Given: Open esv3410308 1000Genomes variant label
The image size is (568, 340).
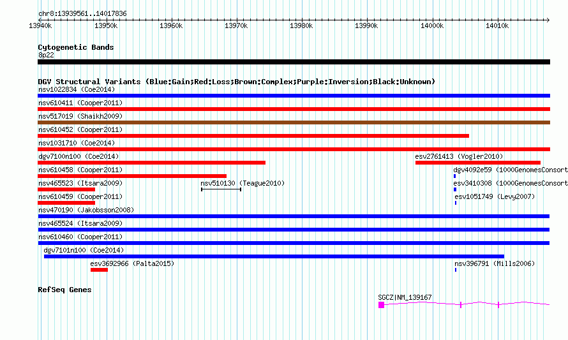Looking at the screenshot, I should pyautogui.click(x=511, y=183).
